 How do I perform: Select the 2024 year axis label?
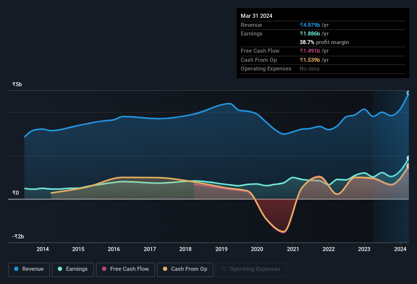pos(400,249)
